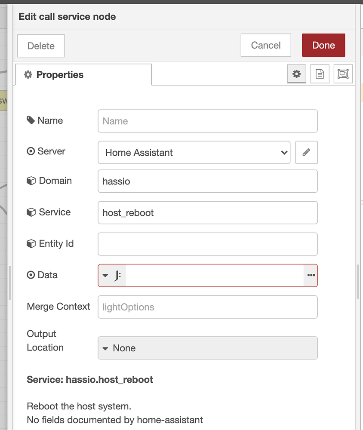Image resolution: width=363 pixels, height=430 pixels.
Task: Click the Edit call service node title
Action: pos(67,16)
